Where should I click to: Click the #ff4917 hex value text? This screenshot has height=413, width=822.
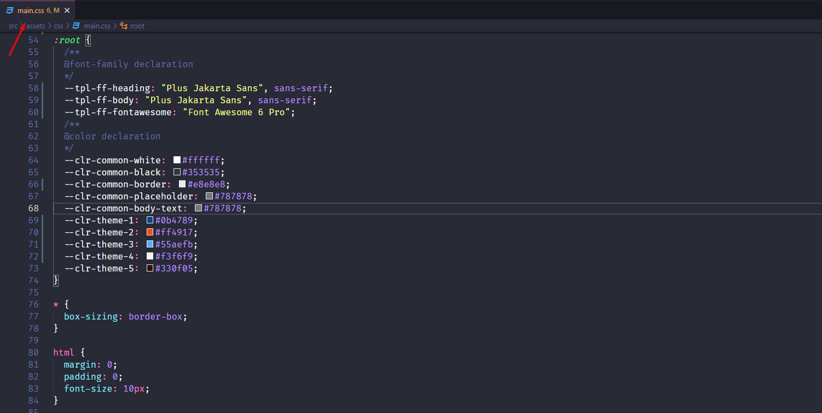(174, 232)
